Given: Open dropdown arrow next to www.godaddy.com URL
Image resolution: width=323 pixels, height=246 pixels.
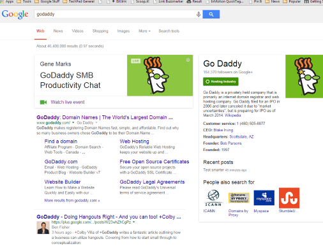Looking at the screenshot, I should click(x=73, y=123).
